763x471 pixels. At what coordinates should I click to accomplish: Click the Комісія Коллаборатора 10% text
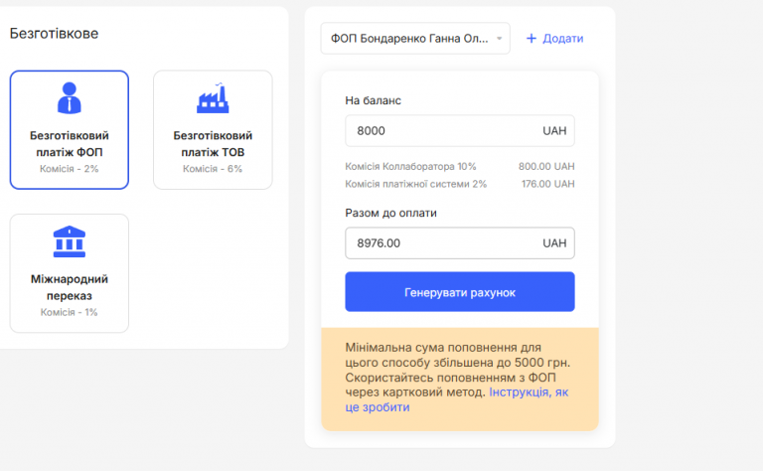coord(410,166)
